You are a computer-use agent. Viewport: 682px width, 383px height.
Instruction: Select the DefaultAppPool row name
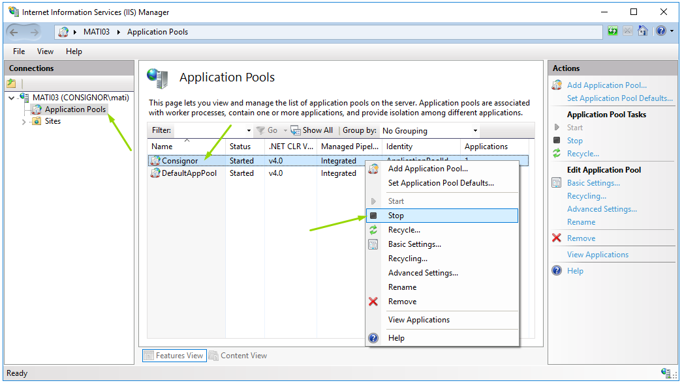pos(189,173)
